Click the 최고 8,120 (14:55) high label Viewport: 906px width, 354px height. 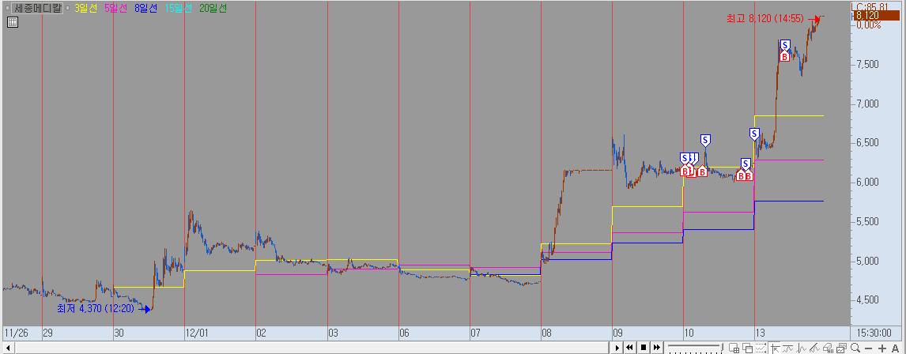click(x=765, y=18)
